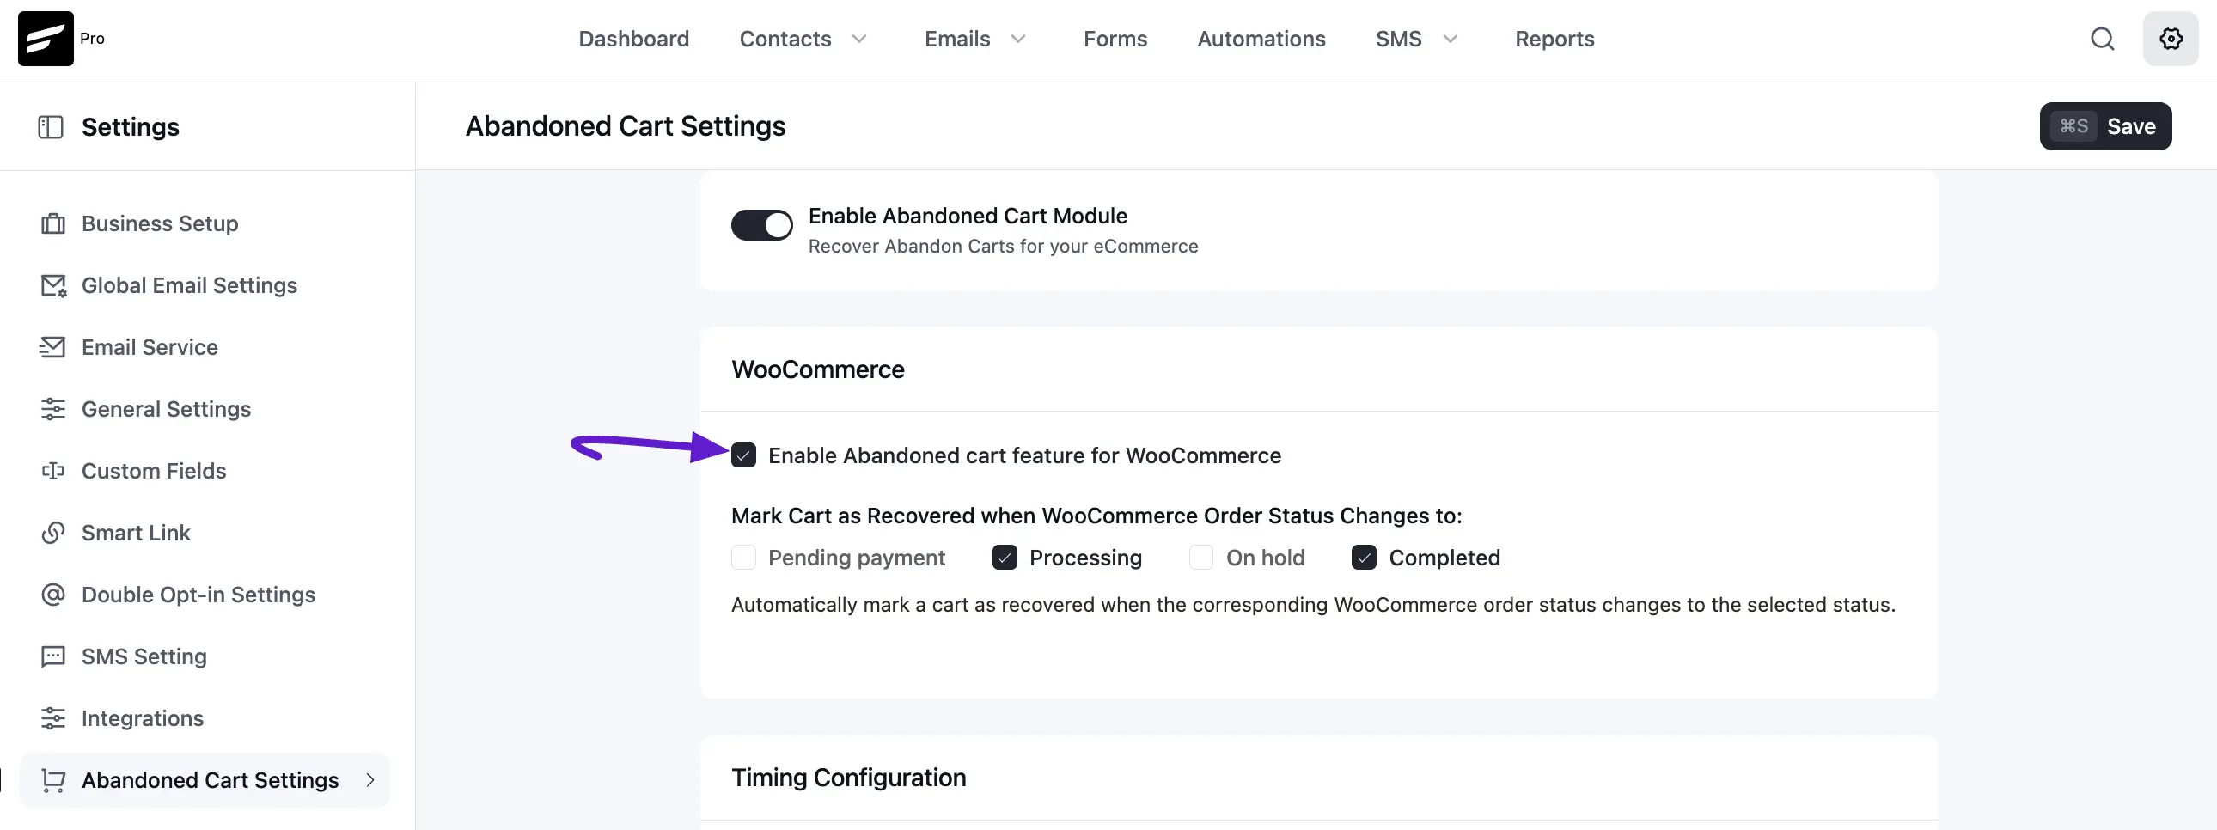Click 'Recover Abandon Carts for your eCommerce' text

pos(1004,247)
